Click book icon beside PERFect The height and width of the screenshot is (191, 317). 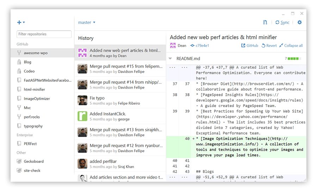(19, 143)
